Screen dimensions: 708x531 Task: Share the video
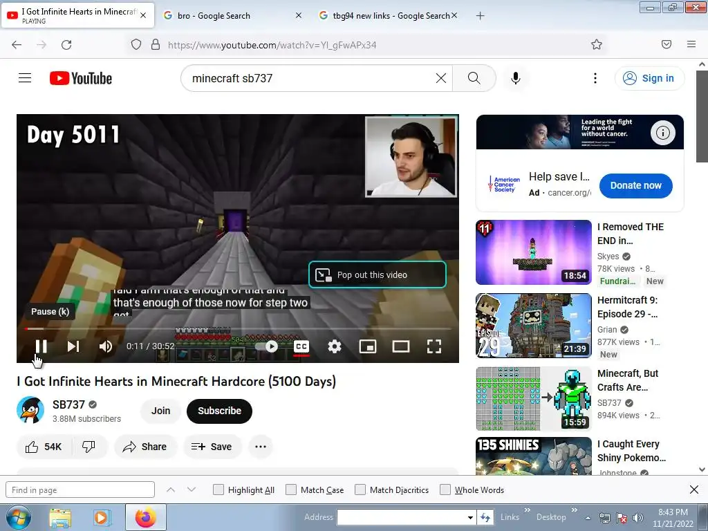(x=145, y=447)
